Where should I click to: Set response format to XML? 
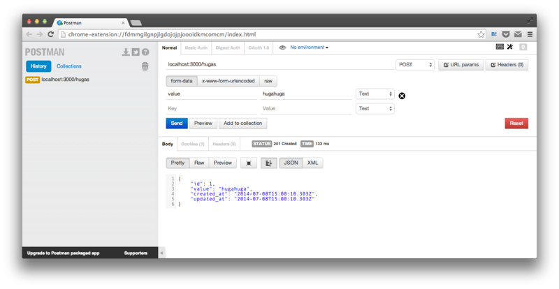(x=312, y=163)
